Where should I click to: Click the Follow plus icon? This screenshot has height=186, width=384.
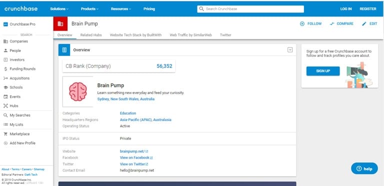coord(302,23)
